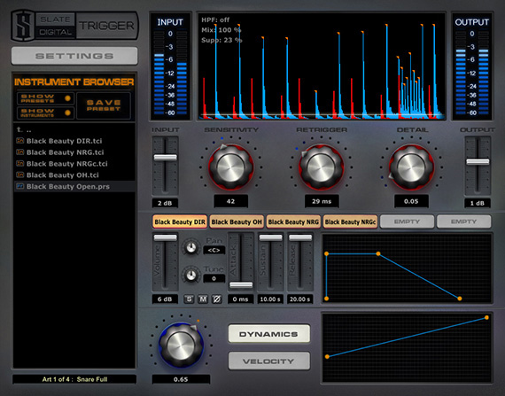Click the Save Preset button
This screenshot has width=505, height=396.
pyautogui.click(x=104, y=105)
